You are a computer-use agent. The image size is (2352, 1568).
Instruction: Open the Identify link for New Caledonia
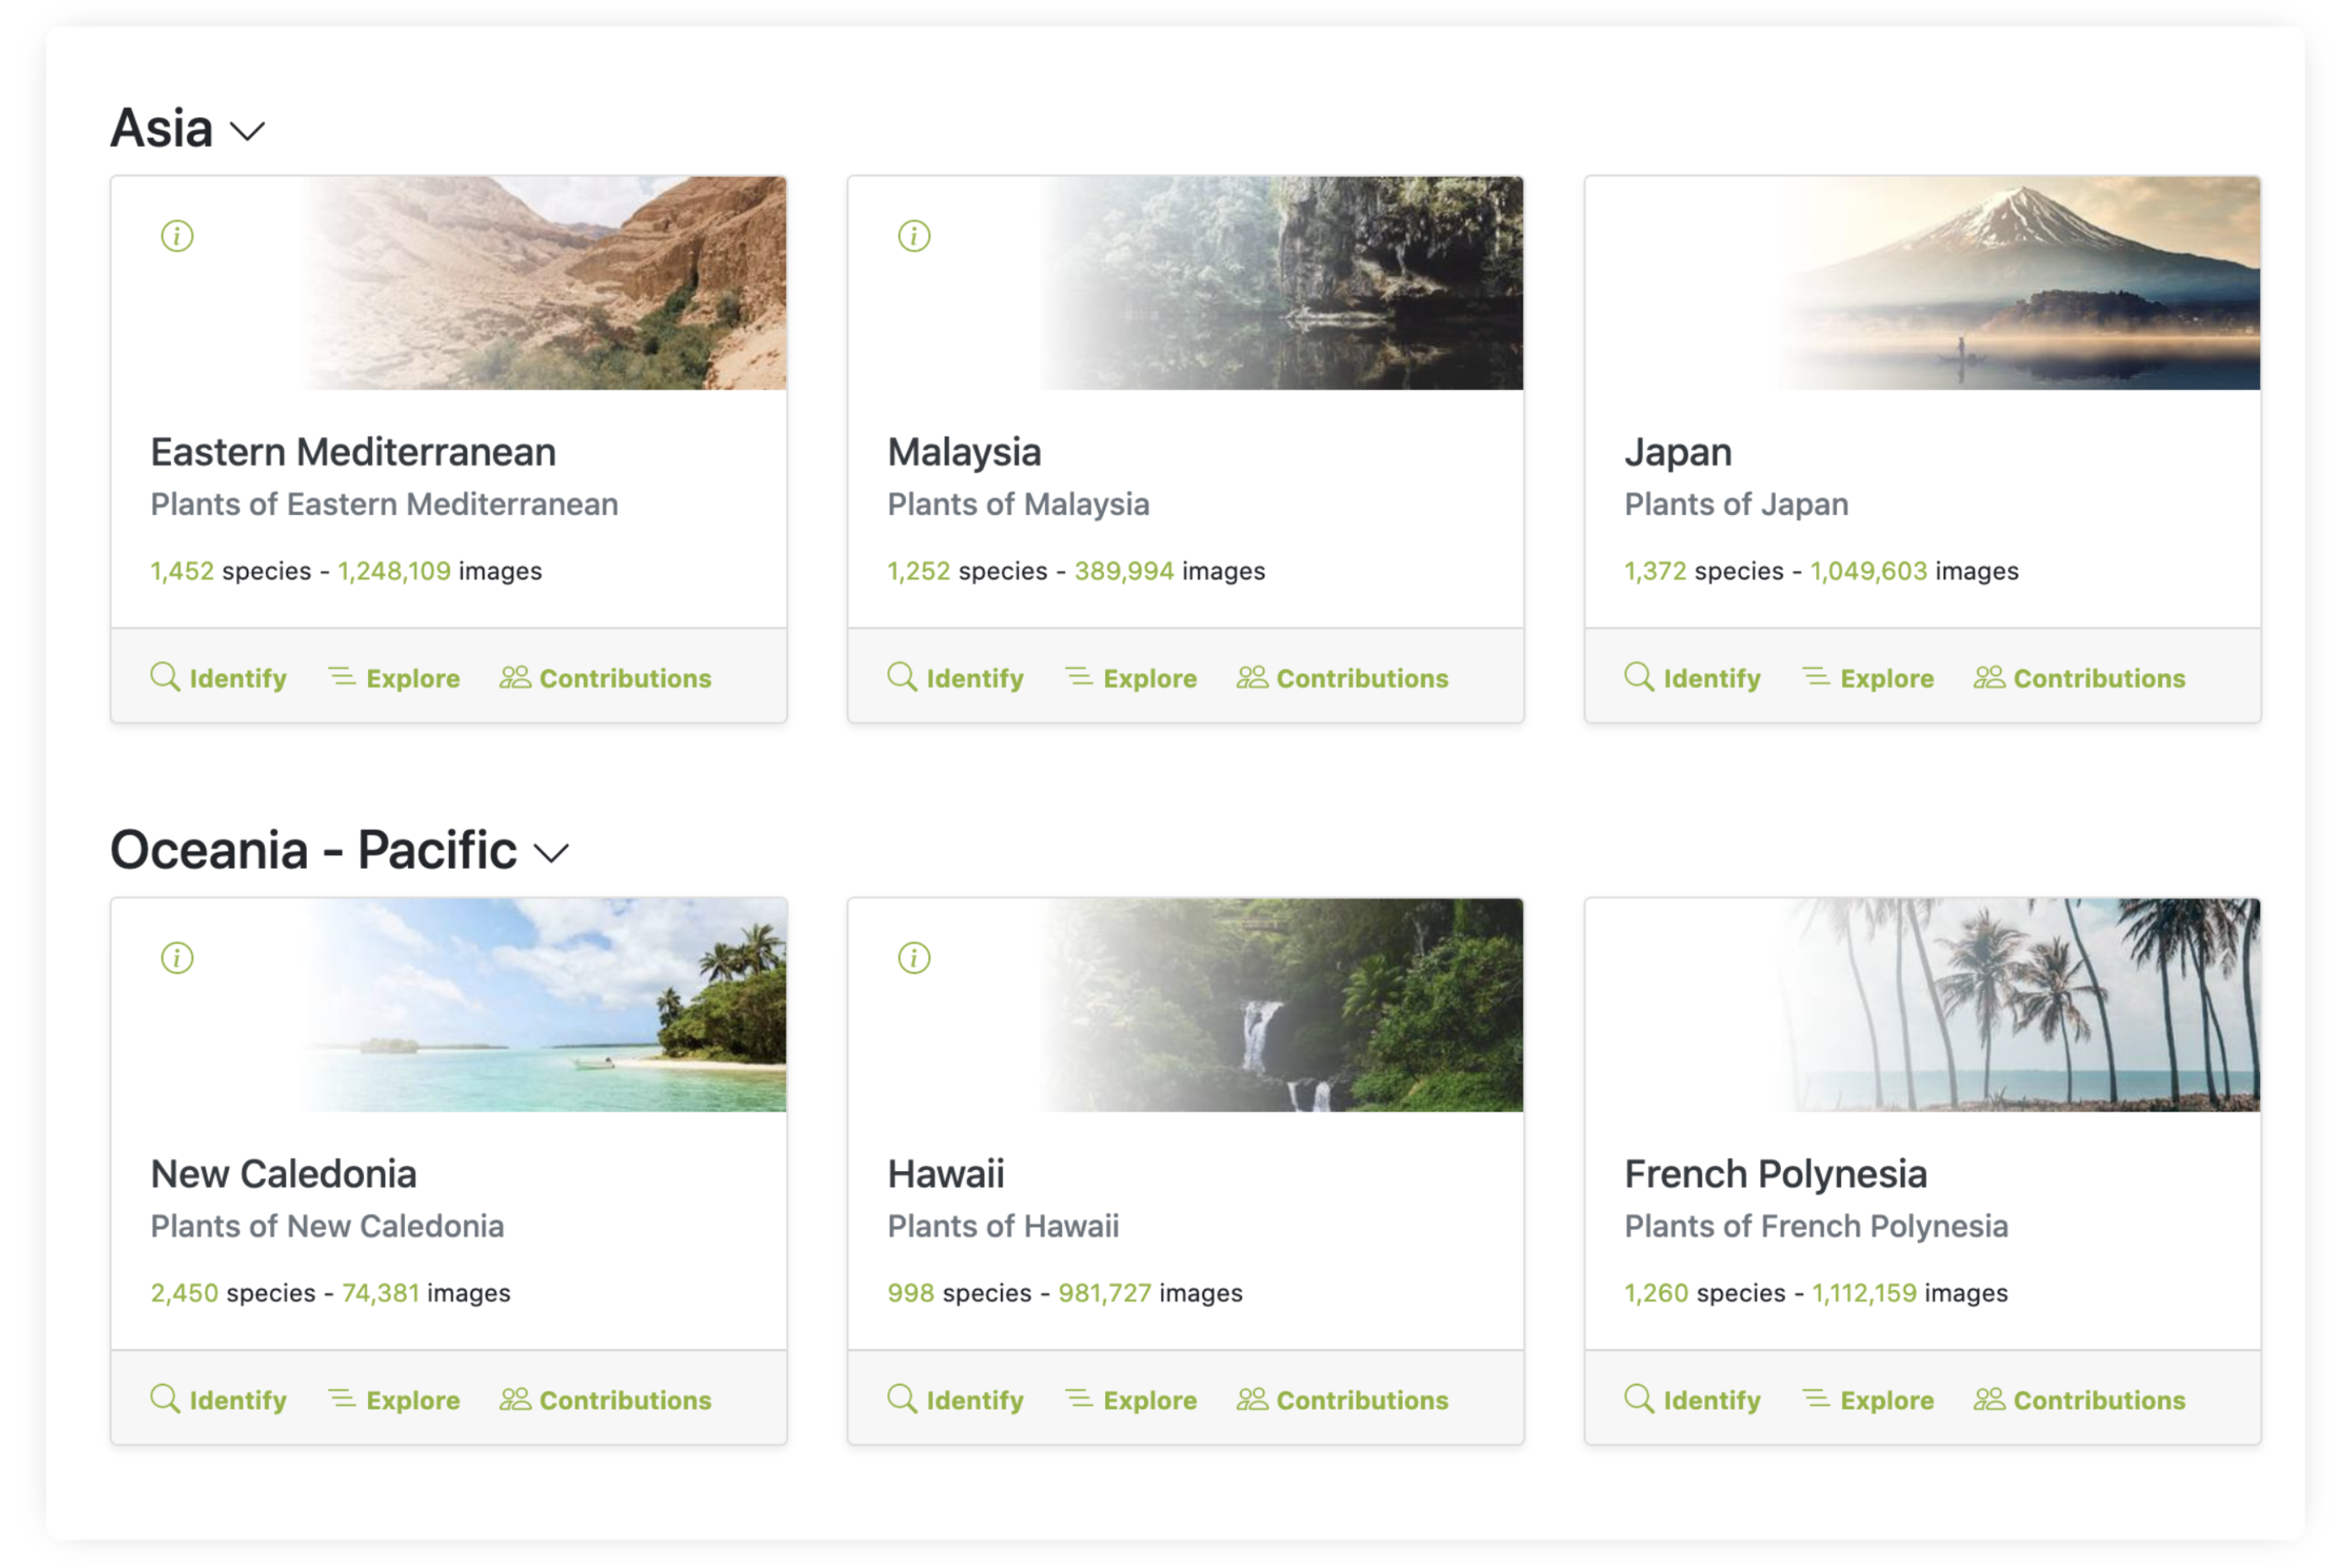[x=219, y=1401]
